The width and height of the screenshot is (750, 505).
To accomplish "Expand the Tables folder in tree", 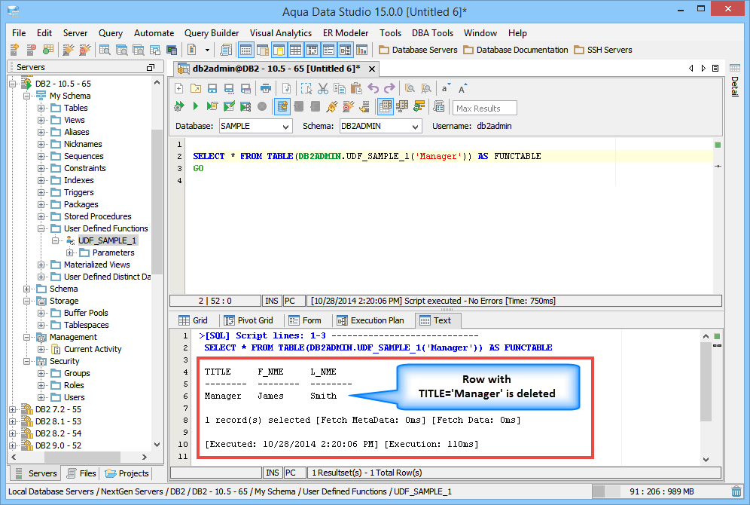I will tap(42, 108).
